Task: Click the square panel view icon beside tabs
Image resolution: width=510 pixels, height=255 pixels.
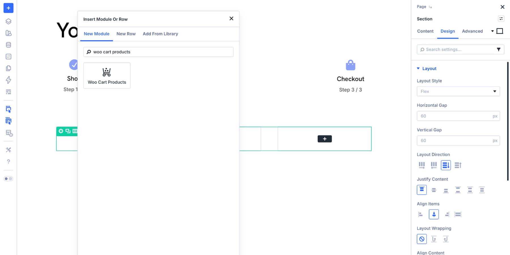Action: coord(500,31)
